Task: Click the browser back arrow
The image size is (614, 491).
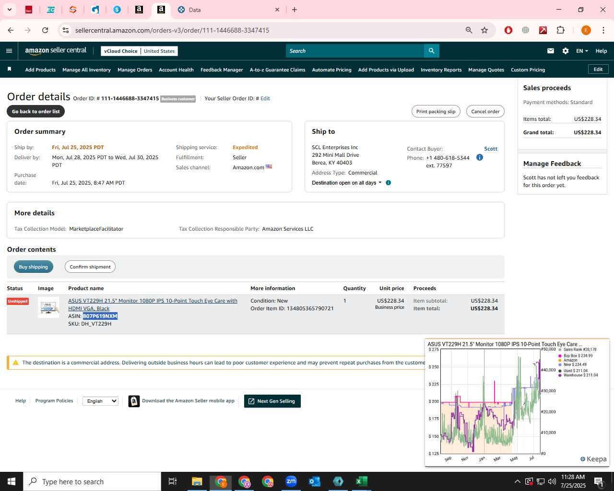Action: tap(11, 30)
